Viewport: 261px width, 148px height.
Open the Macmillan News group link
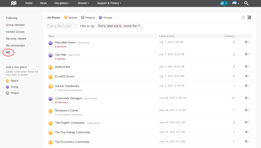pos(65,42)
